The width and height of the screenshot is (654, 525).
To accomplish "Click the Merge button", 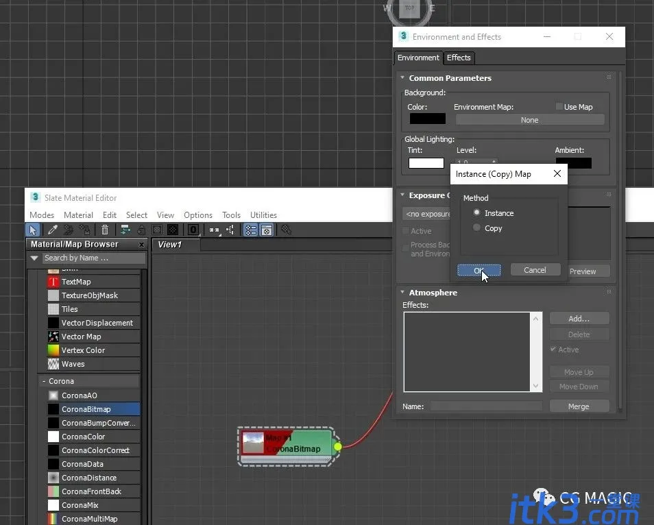I will coord(579,406).
